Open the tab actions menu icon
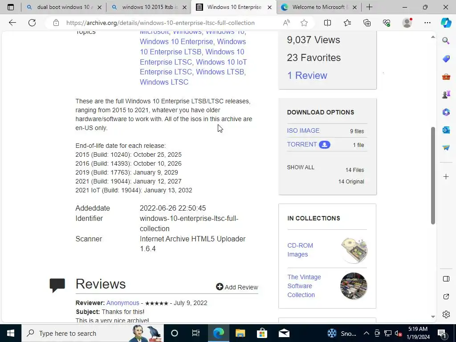 (11, 7)
